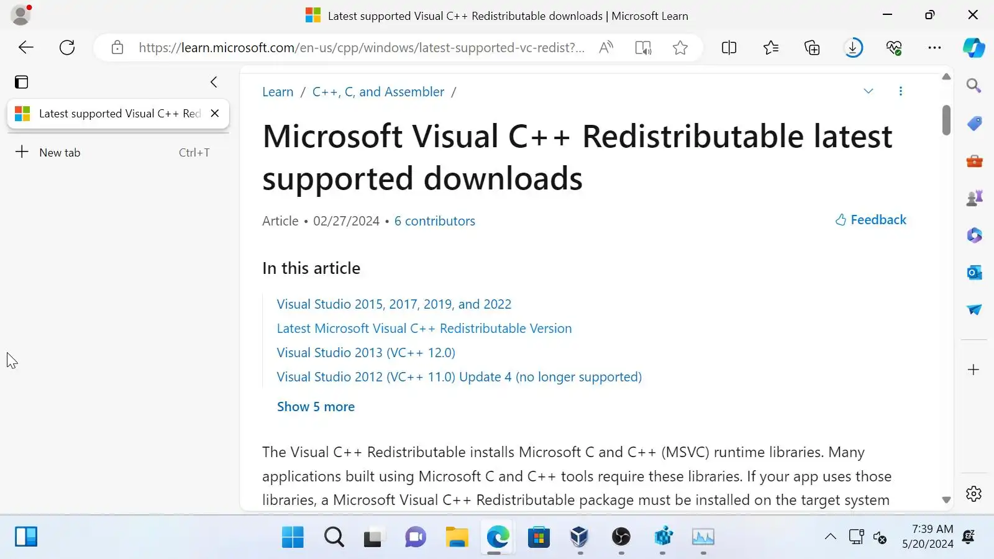Add this page to favorites

coord(680,47)
